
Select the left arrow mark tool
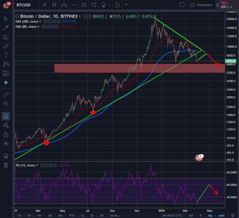point(6,83)
